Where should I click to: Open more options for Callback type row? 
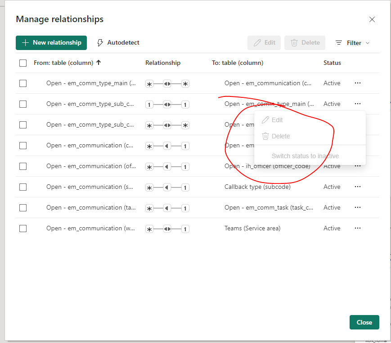point(358,187)
